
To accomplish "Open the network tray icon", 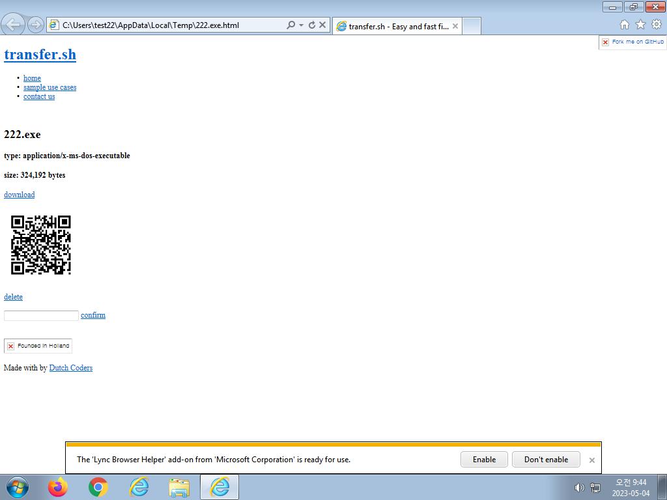I will click(x=595, y=488).
